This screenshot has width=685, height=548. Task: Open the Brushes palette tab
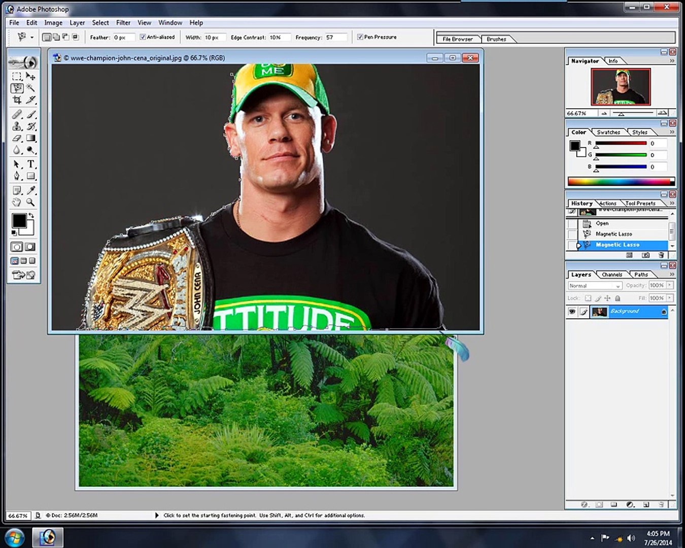pyautogui.click(x=496, y=39)
